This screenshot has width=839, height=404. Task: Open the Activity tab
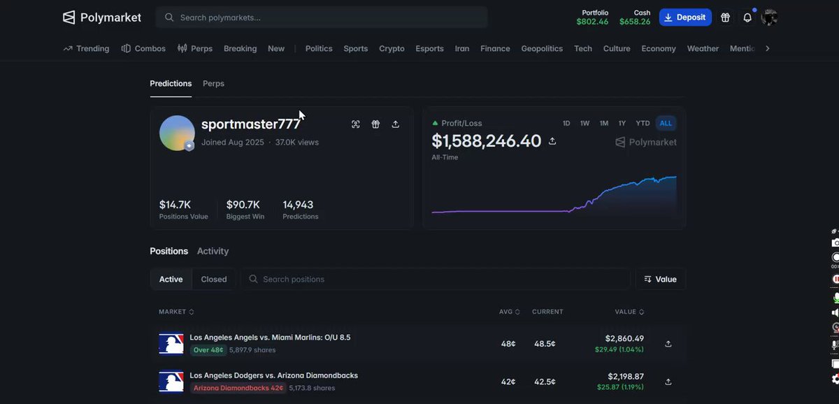pos(213,251)
